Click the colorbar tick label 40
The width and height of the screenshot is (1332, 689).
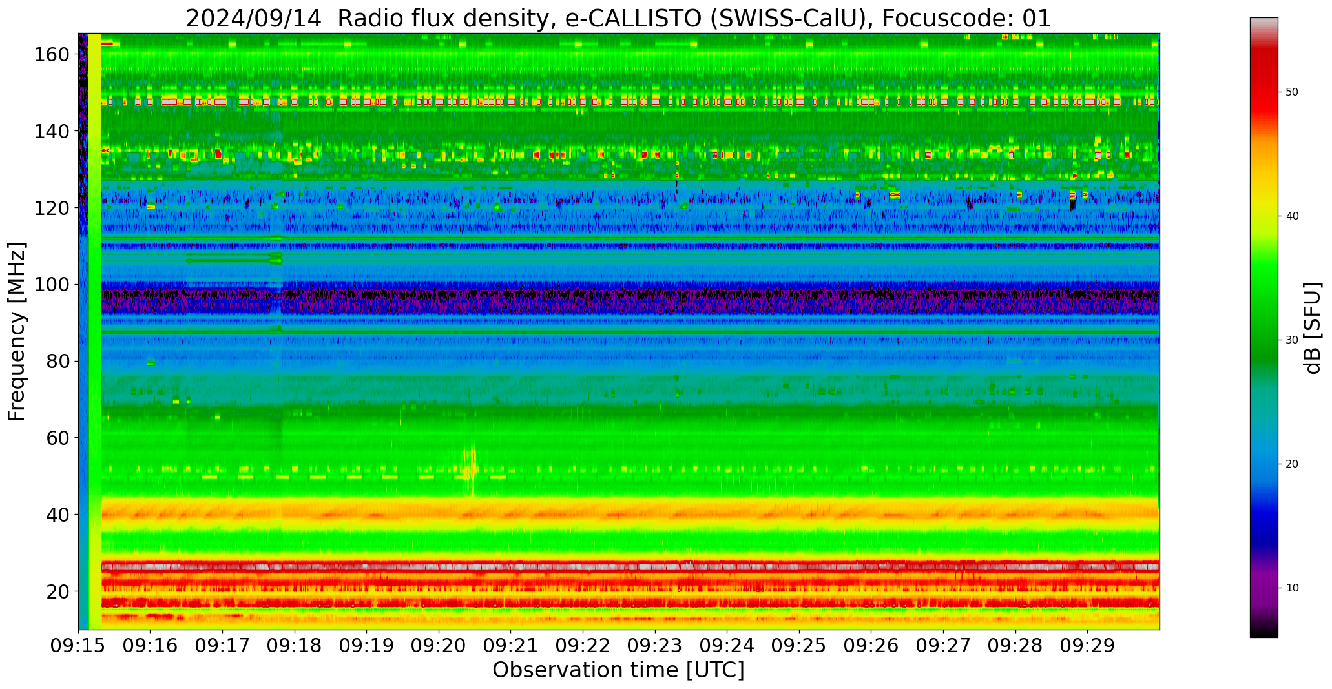coord(1292,216)
